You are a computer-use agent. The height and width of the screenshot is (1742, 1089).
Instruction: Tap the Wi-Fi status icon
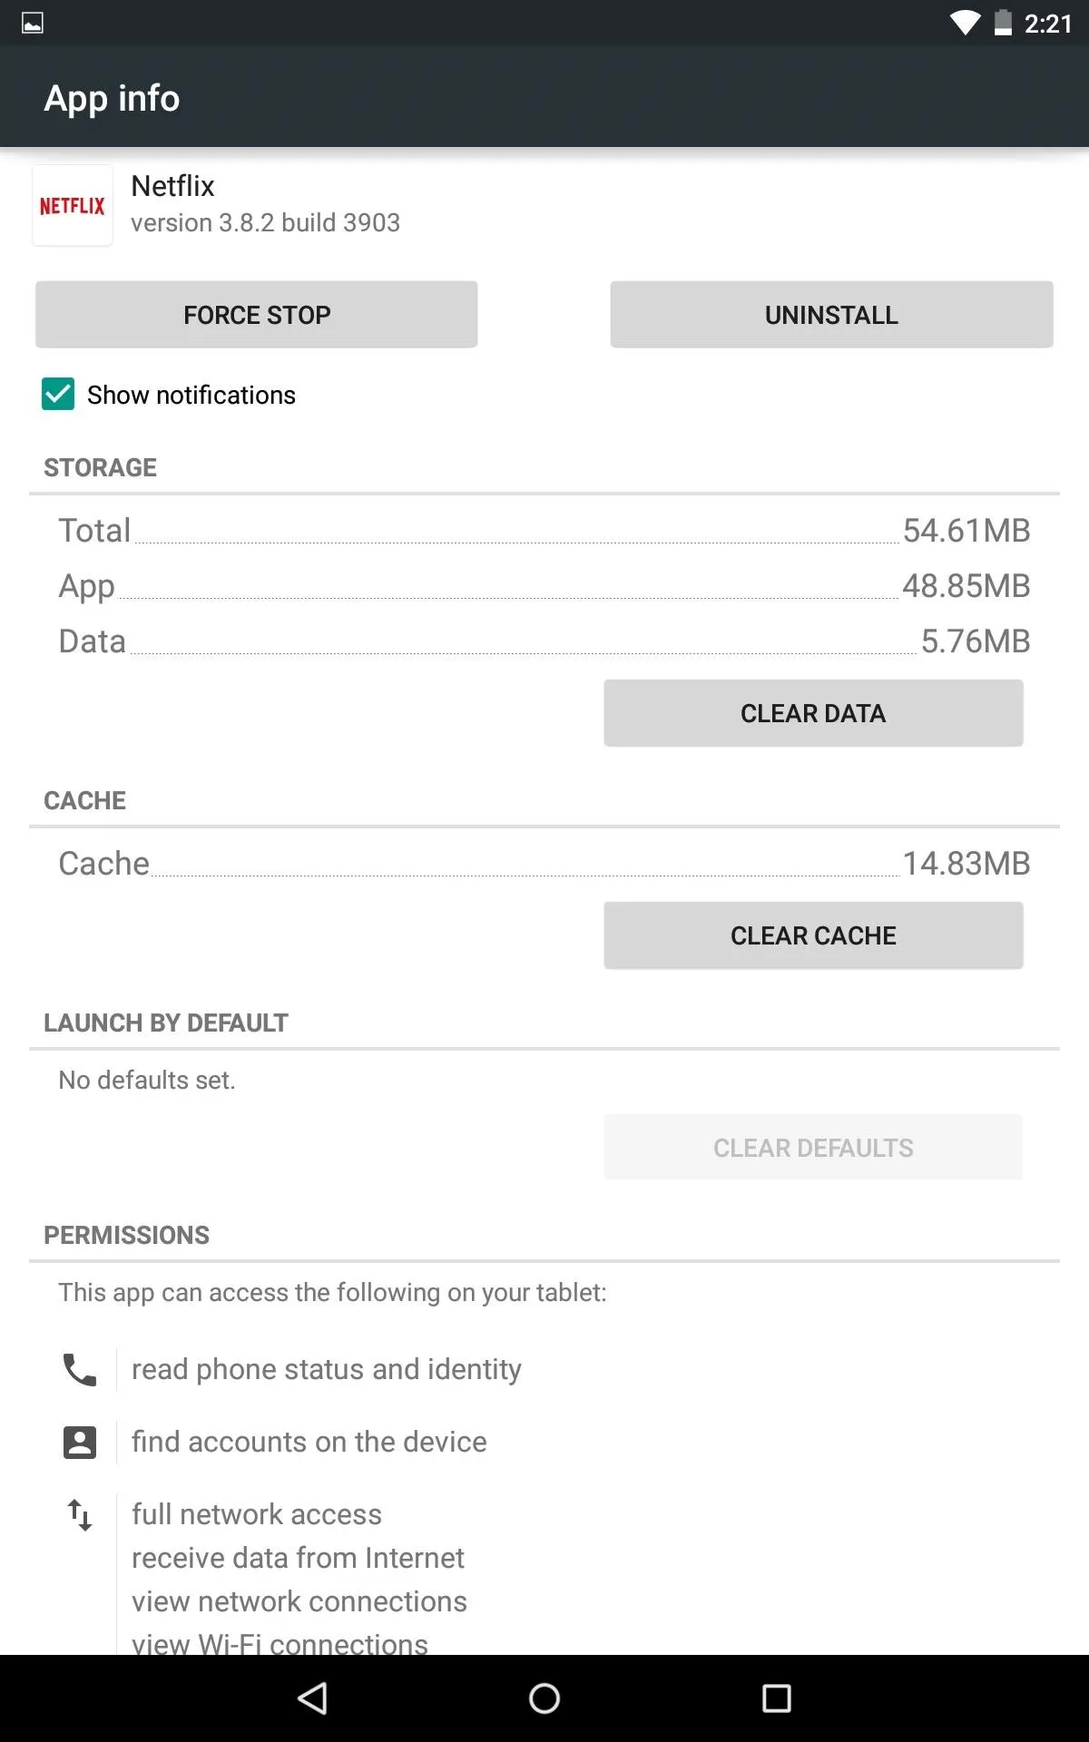pyautogui.click(x=965, y=23)
